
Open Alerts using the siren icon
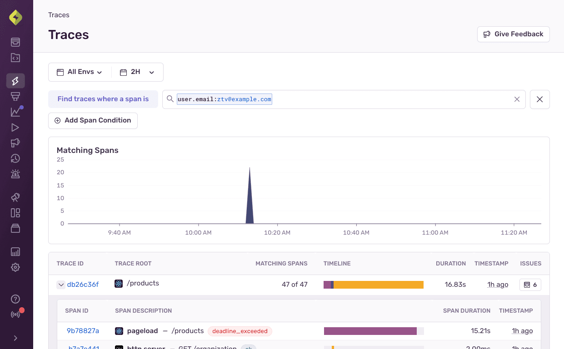(x=15, y=174)
